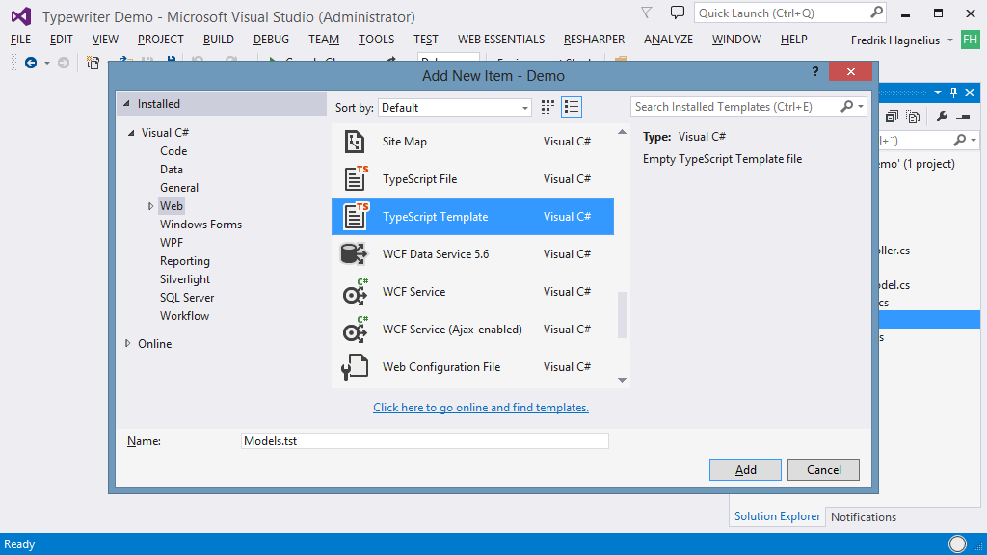Click the notifications filter flag icon
The height and width of the screenshot is (555, 987).
point(647,13)
